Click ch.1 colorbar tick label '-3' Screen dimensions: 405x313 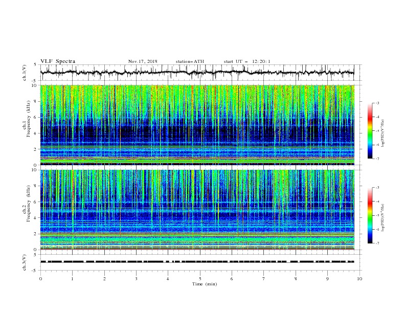pos(377,103)
